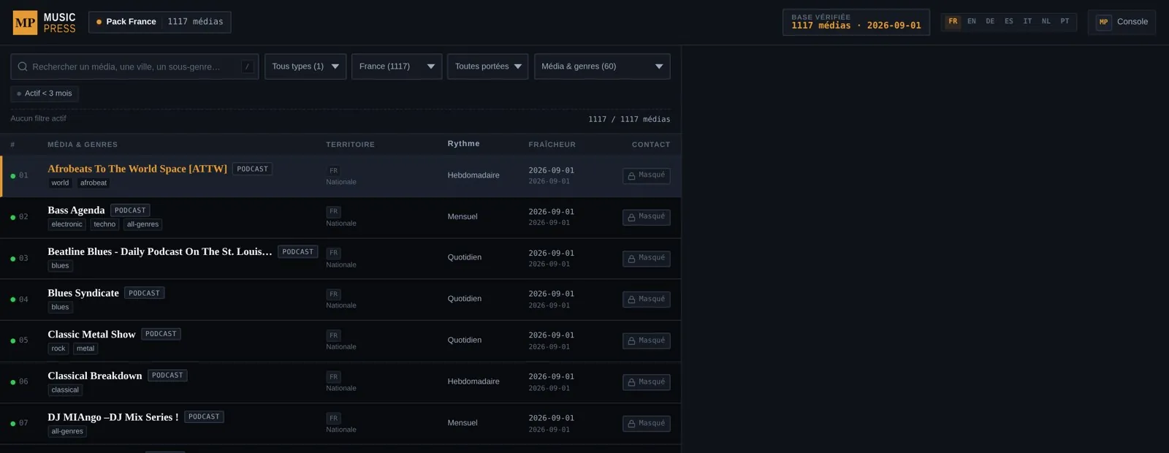Open the Blues Syndicate entry
Image resolution: width=1169 pixels, height=453 pixels.
click(83, 293)
